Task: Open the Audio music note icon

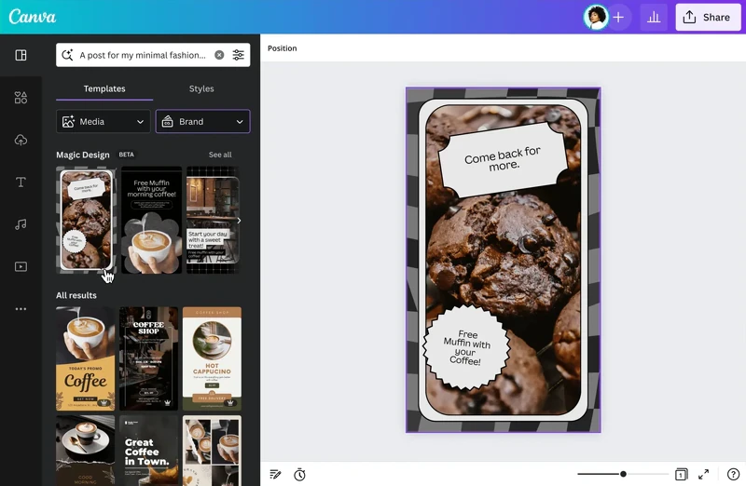Action: coord(21,224)
